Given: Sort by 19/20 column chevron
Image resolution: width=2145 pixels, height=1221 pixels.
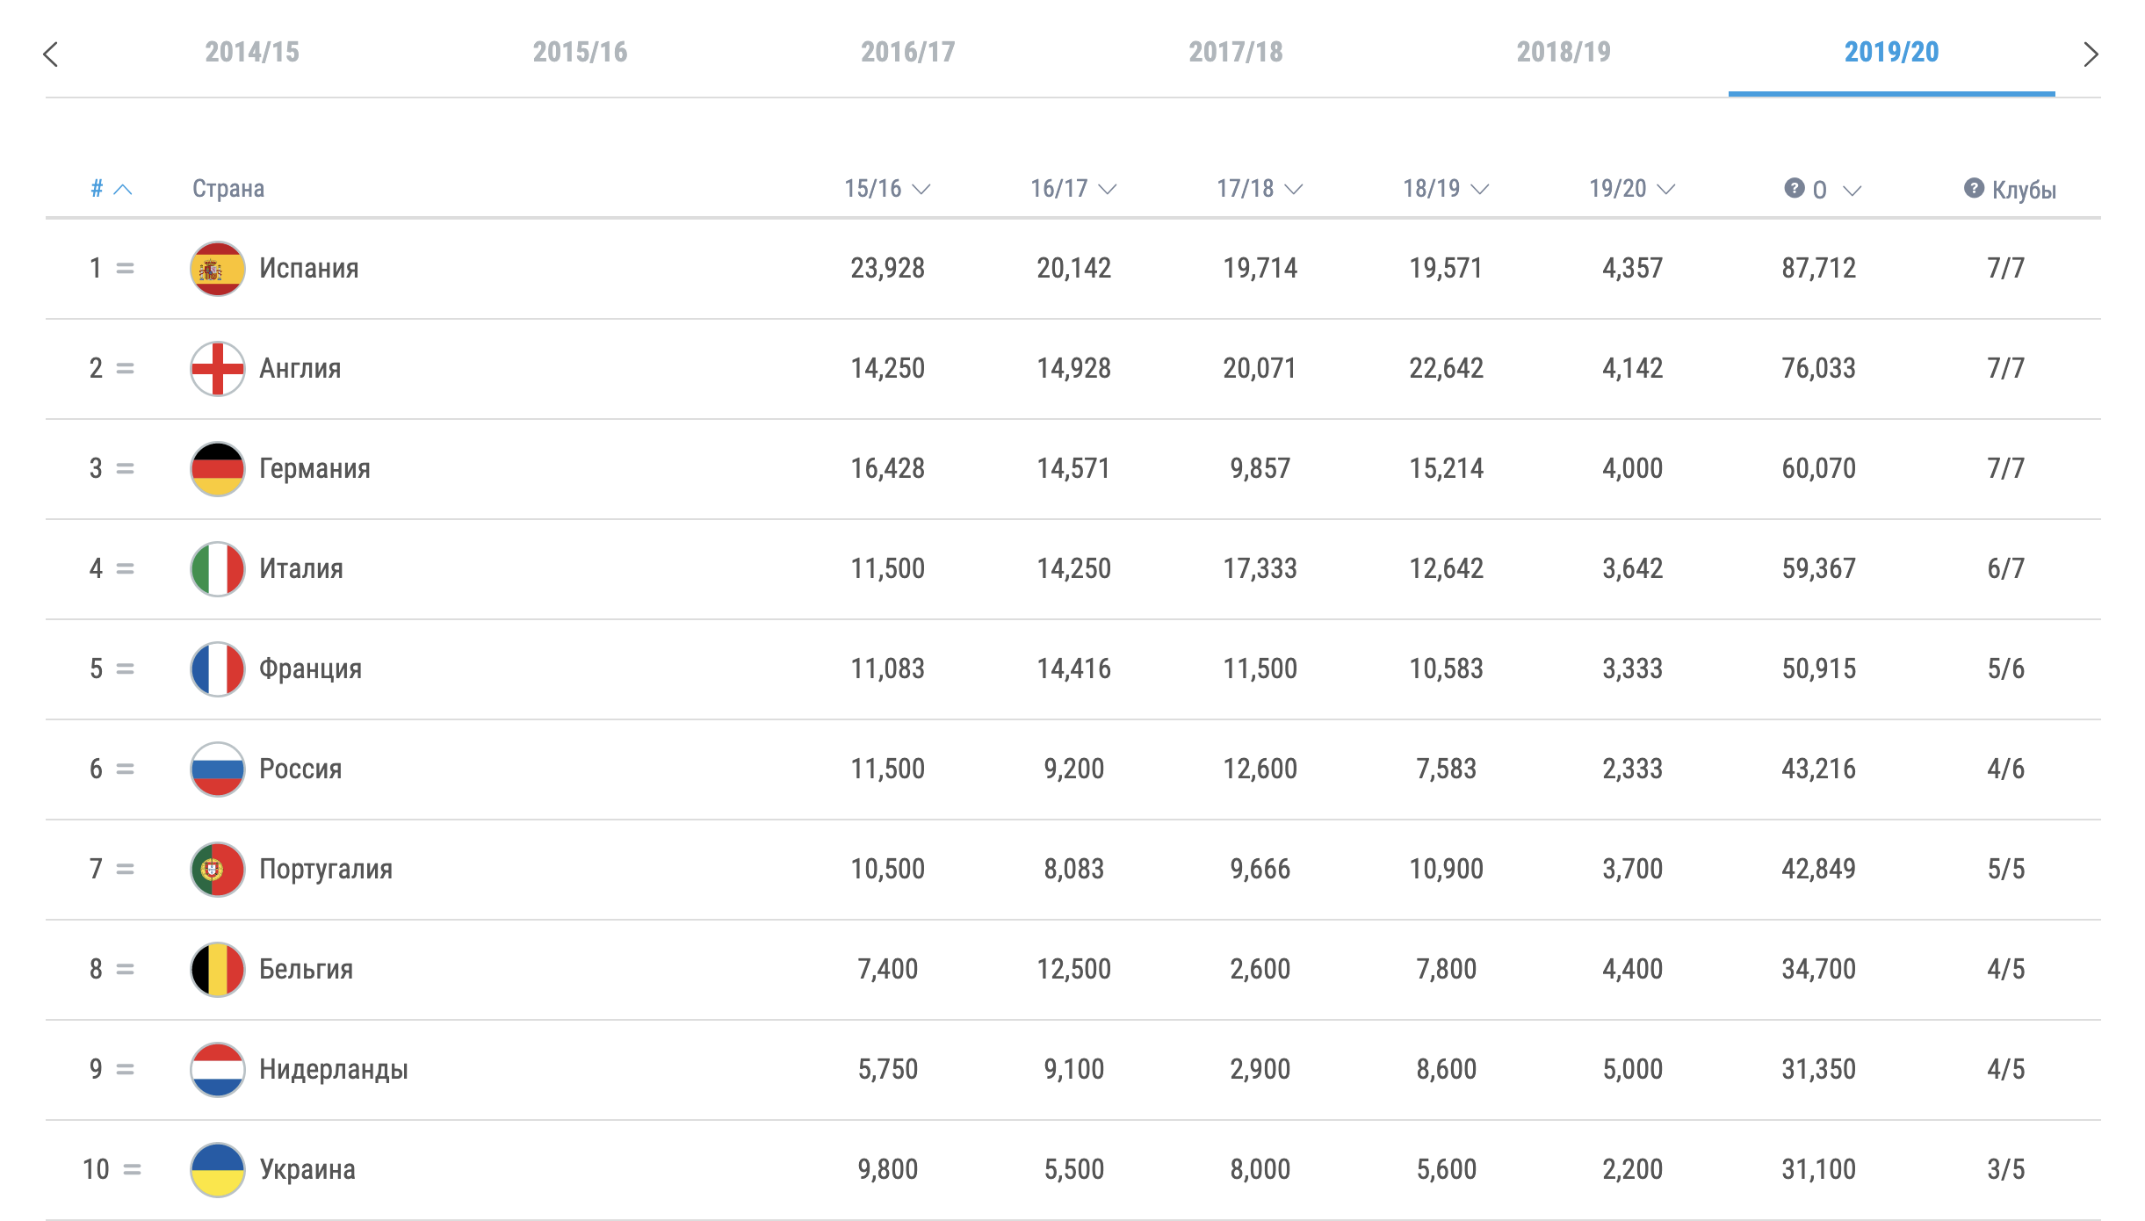Looking at the screenshot, I should coord(1666,189).
